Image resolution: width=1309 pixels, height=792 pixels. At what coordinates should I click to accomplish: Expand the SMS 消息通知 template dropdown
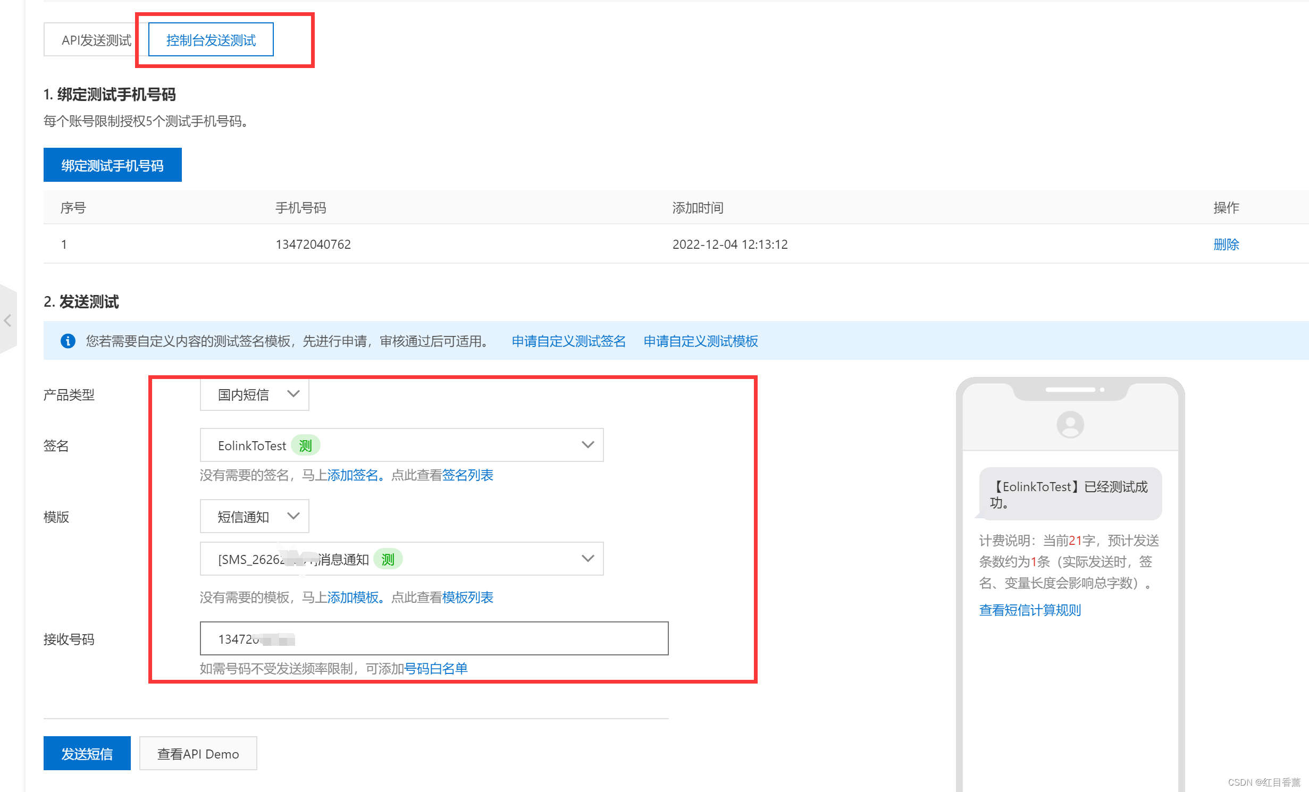pyautogui.click(x=402, y=559)
